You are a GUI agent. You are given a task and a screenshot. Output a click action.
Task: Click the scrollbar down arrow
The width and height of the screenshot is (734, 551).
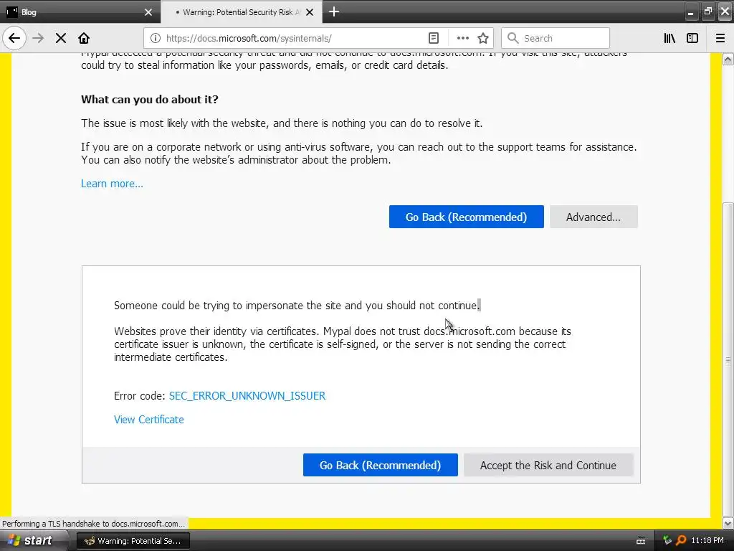[x=728, y=523]
